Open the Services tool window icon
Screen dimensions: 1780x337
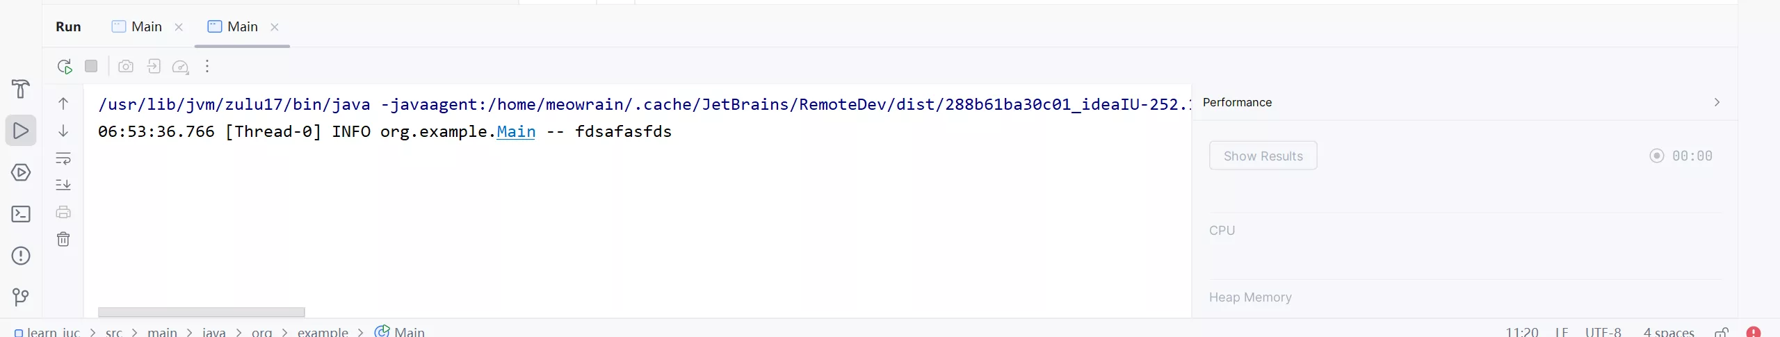[x=21, y=172]
